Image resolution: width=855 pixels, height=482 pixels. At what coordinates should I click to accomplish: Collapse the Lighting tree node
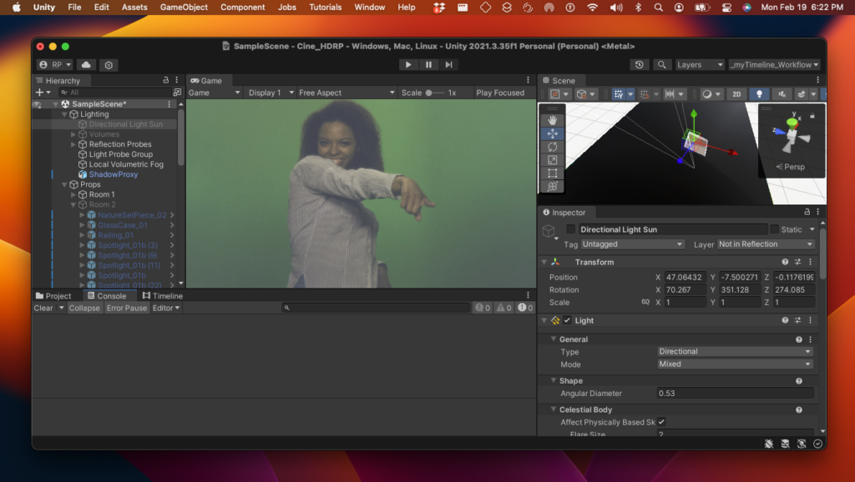(64, 114)
